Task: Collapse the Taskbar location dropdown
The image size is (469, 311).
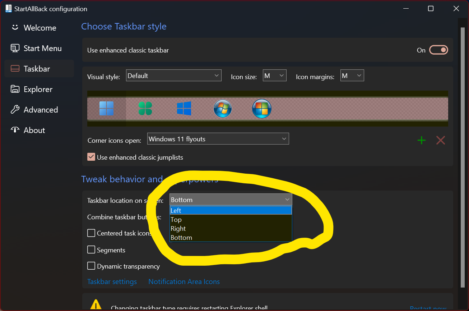Action: click(x=231, y=200)
